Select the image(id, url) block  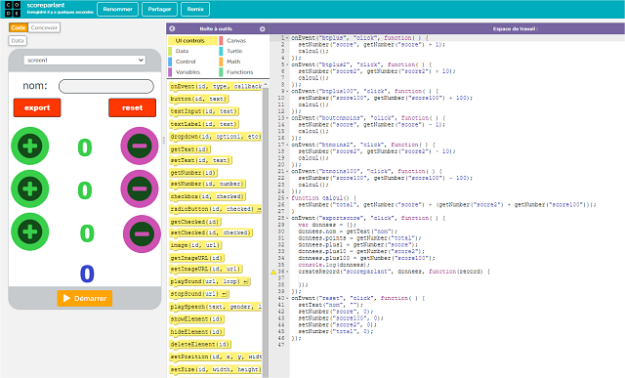tap(195, 245)
